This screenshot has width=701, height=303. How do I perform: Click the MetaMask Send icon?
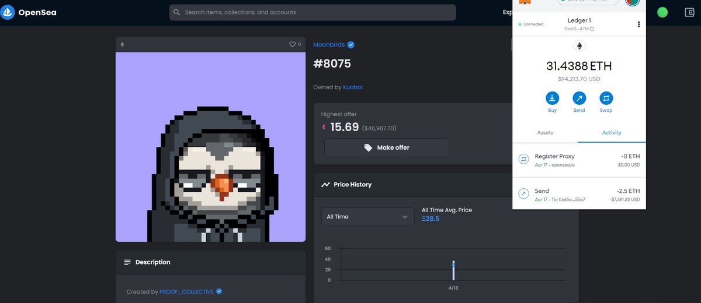(579, 98)
